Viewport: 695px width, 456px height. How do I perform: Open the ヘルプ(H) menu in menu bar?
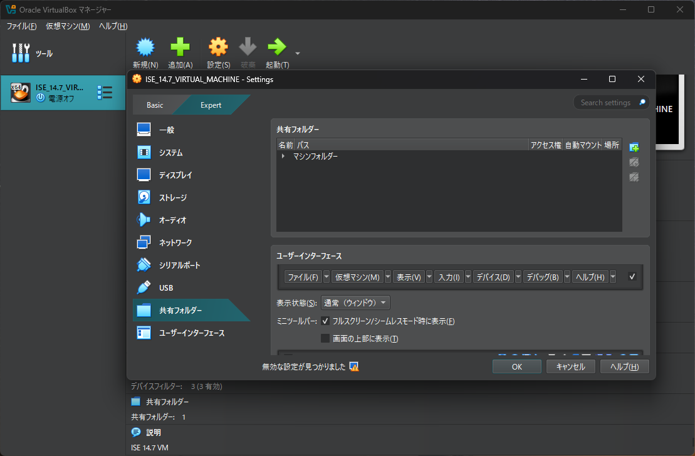(113, 26)
